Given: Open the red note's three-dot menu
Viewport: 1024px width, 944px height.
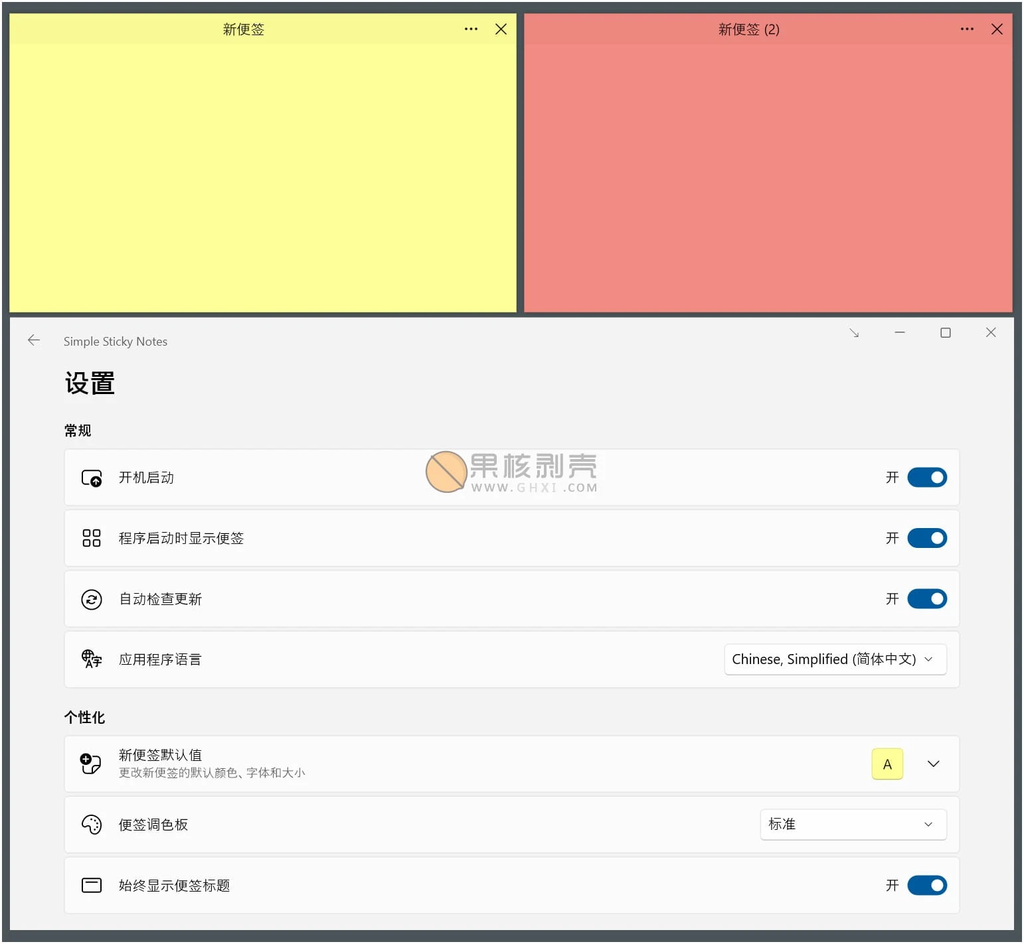Looking at the screenshot, I should click(966, 29).
